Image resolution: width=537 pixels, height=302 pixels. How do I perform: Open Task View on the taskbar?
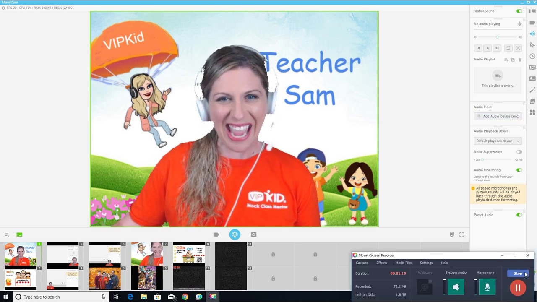(116, 297)
